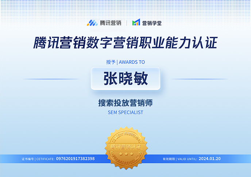Viewport: 251px width, 177px height.
Task: Click the 有效期限 | VALID UNTIL label
Action: [180, 159]
